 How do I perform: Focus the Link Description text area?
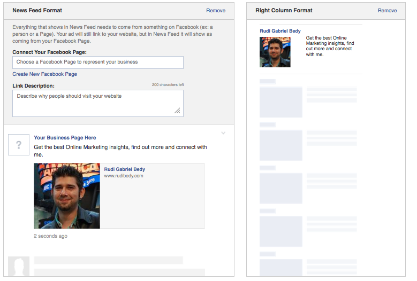(98, 103)
